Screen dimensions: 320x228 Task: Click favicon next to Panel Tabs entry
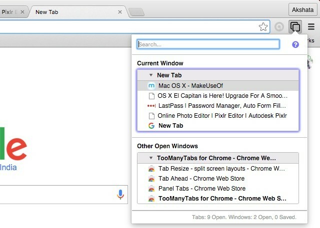pyautogui.click(x=151, y=189)
